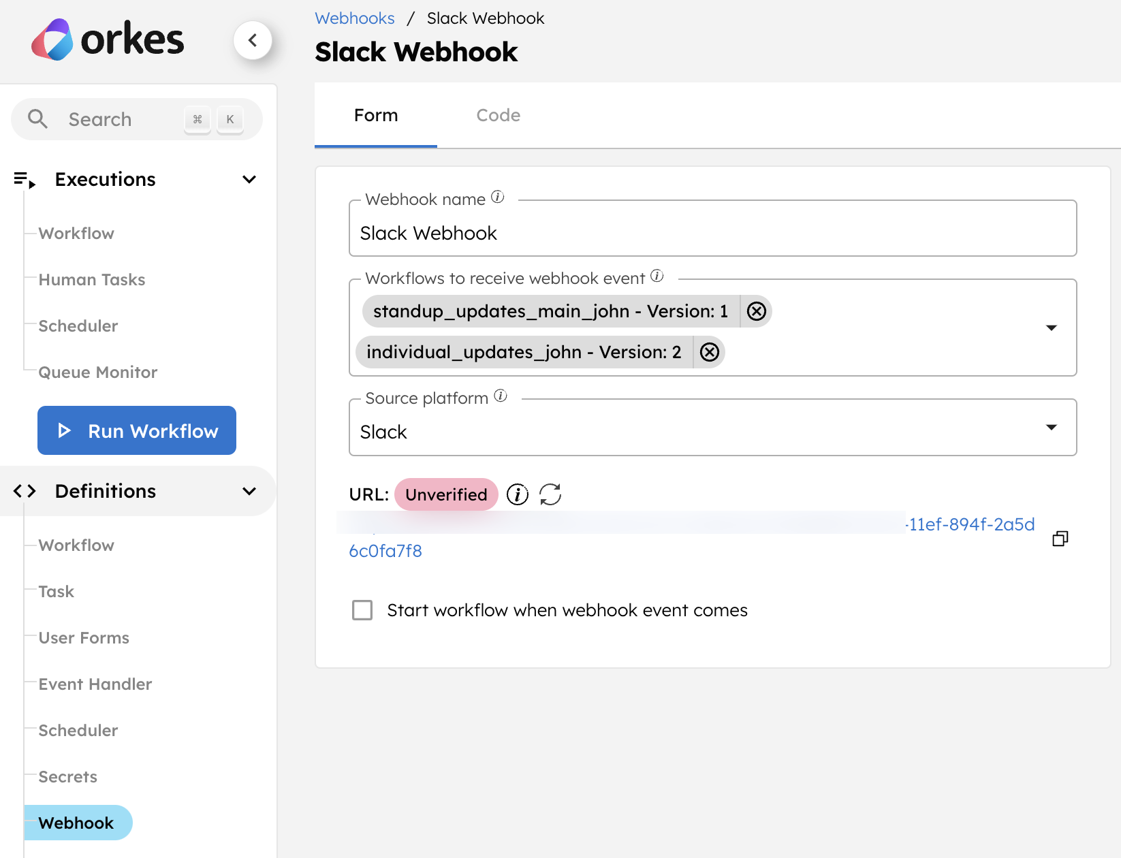1121x858 pixels.
Task: Click the Source platform info icon
Action: (501, 396)
